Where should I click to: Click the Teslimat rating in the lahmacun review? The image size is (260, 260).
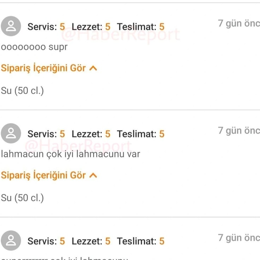click(x=141, y=134)
